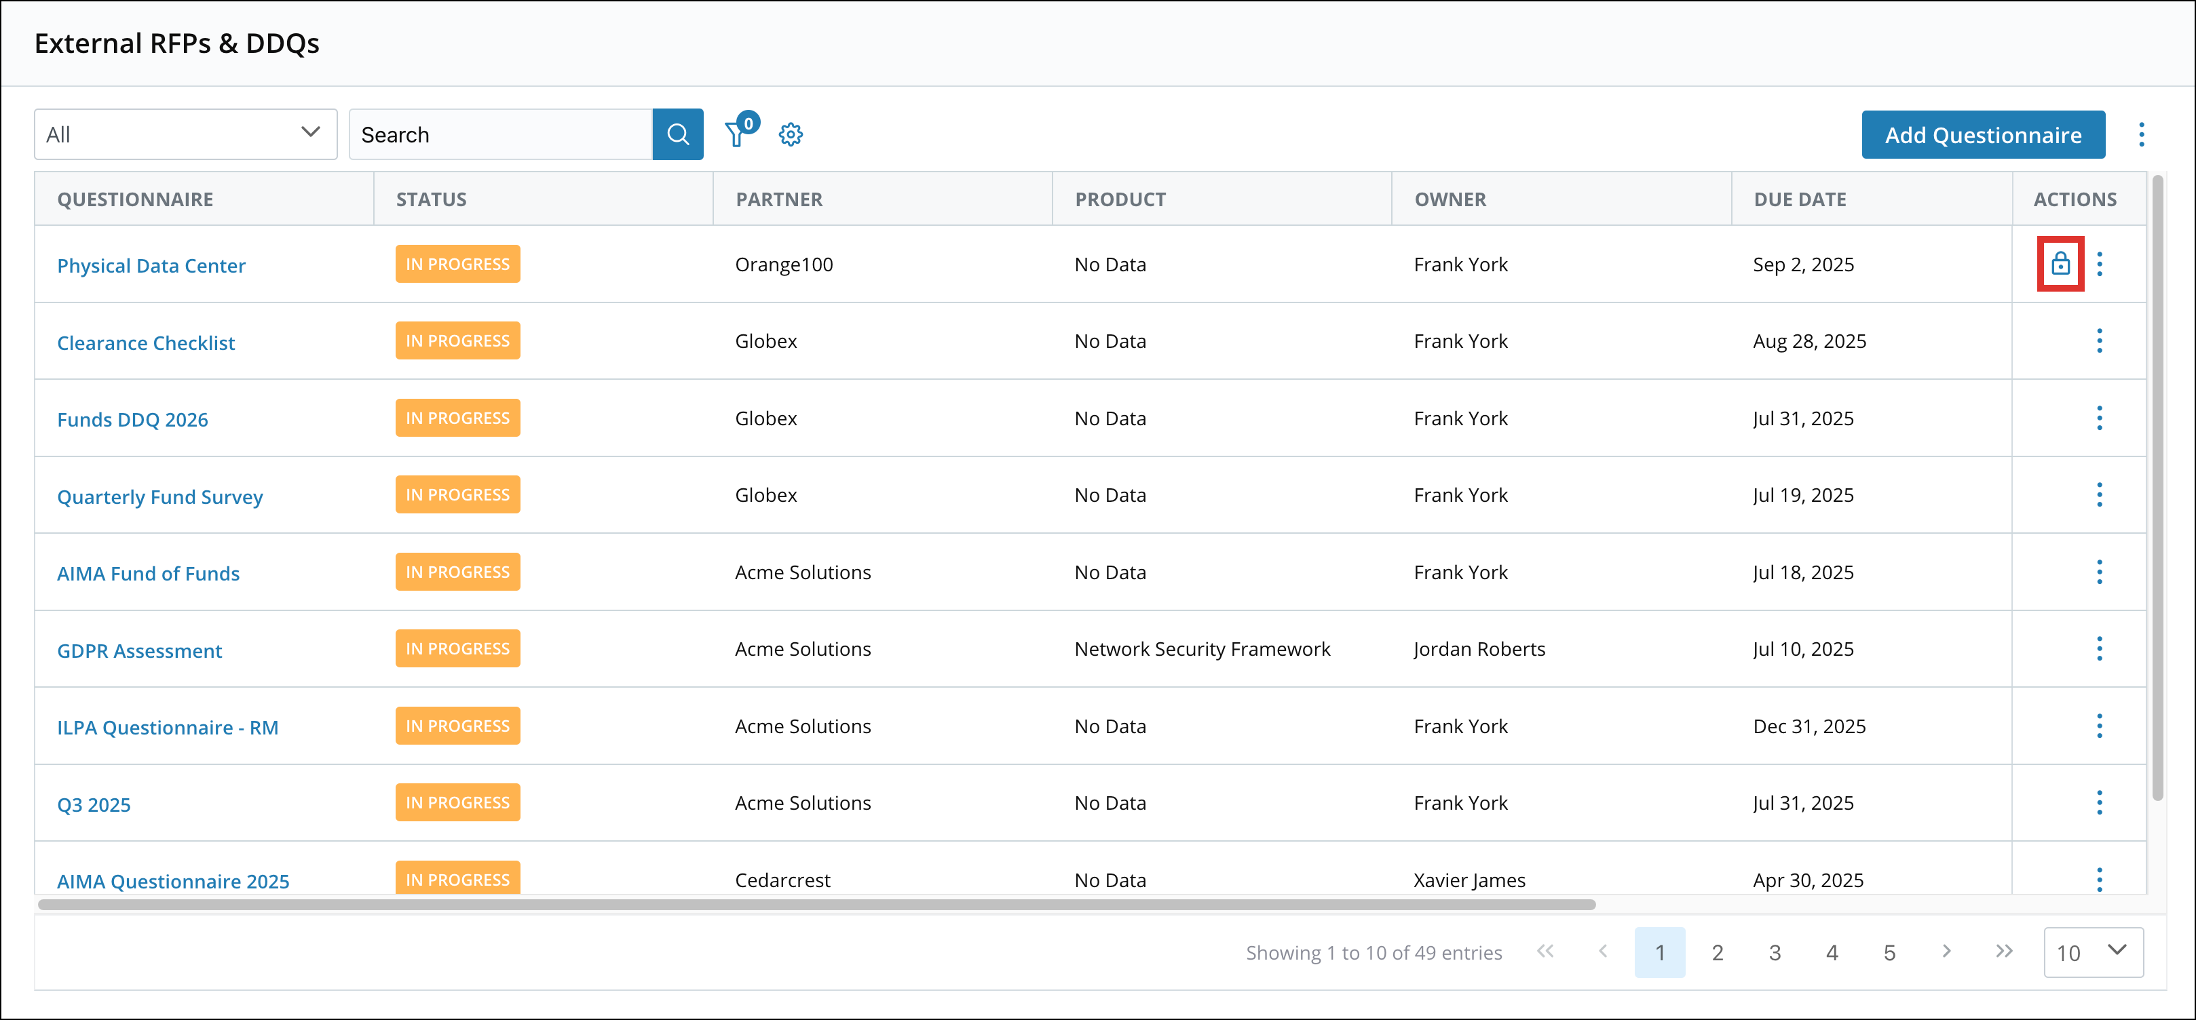This screenshot has height=1020, width=2196.
Task: Open the actions menu for Clearance Checklist
Action: (x=2100, y=341)
